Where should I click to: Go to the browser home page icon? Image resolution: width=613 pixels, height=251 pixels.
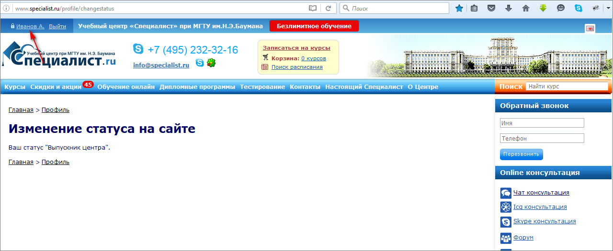click(526, 8)
